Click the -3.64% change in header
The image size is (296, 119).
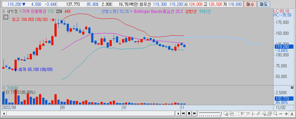coord(51,4)
